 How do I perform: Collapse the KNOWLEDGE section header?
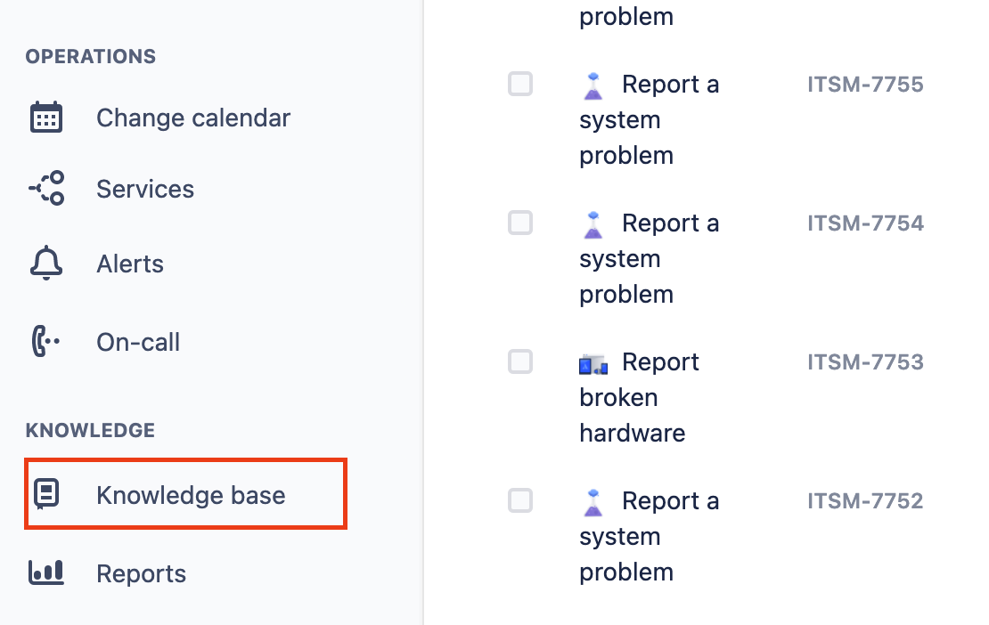89,430
